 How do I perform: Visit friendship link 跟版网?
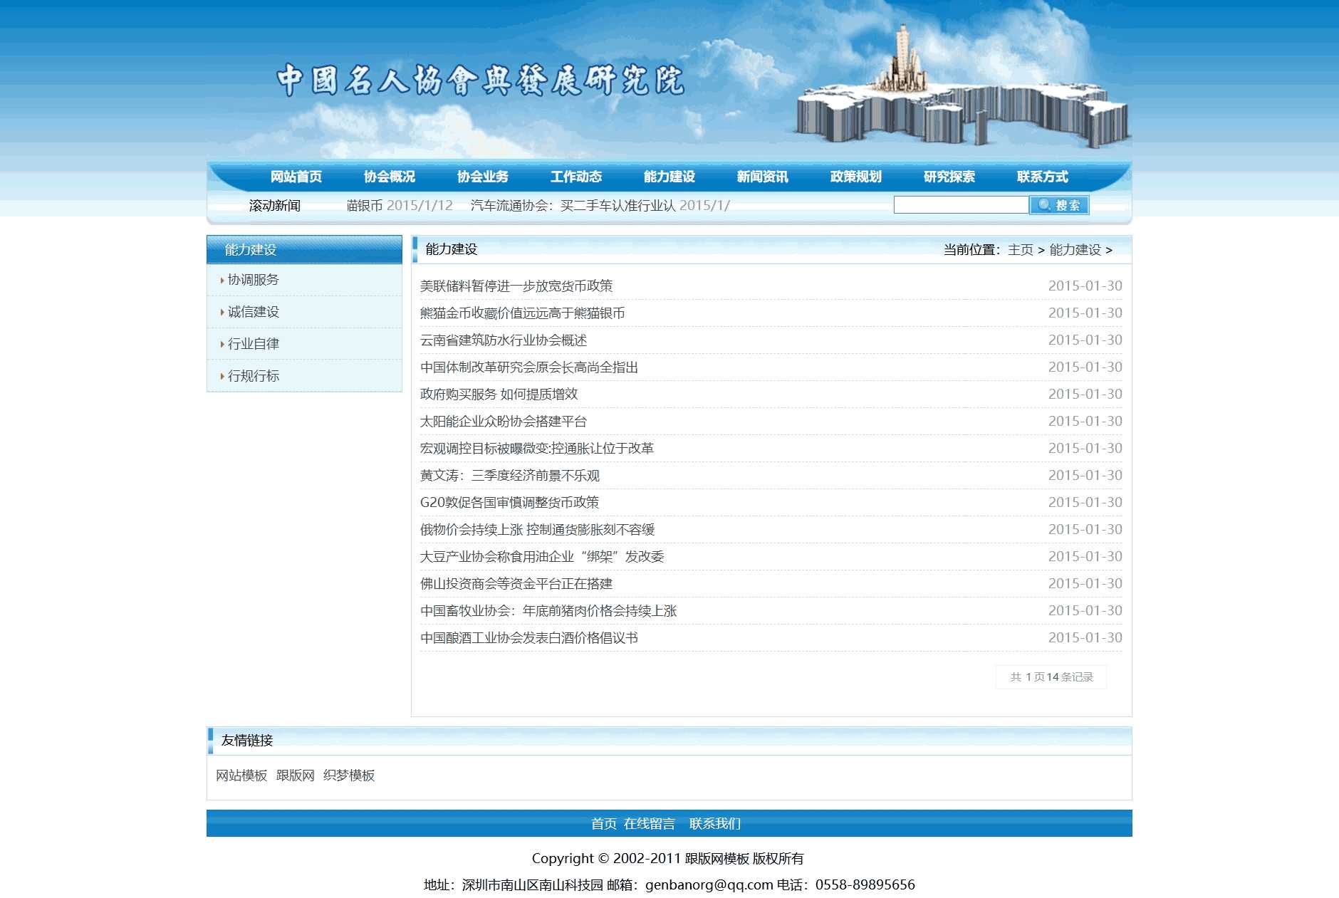293,776
